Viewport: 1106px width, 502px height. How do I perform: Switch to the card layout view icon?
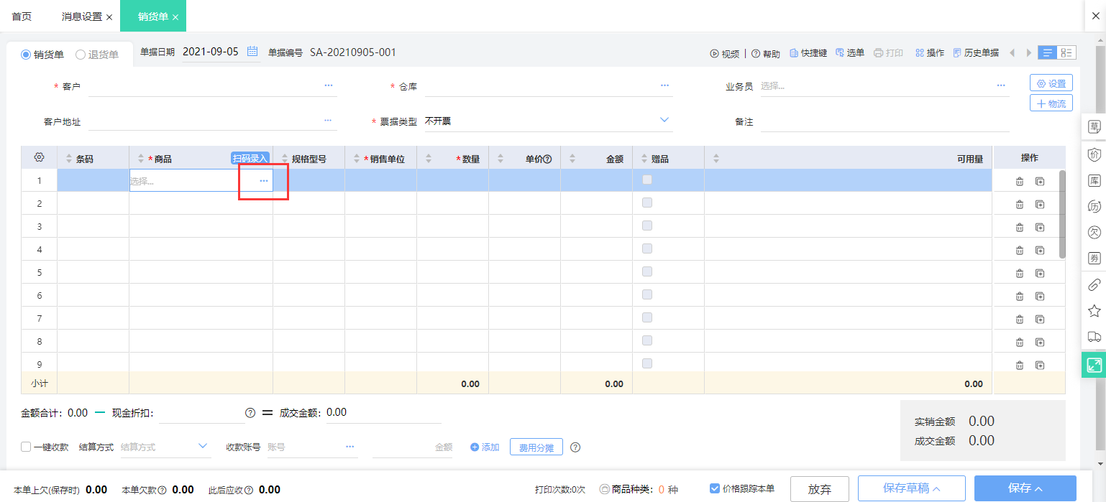coord(1066,53)
